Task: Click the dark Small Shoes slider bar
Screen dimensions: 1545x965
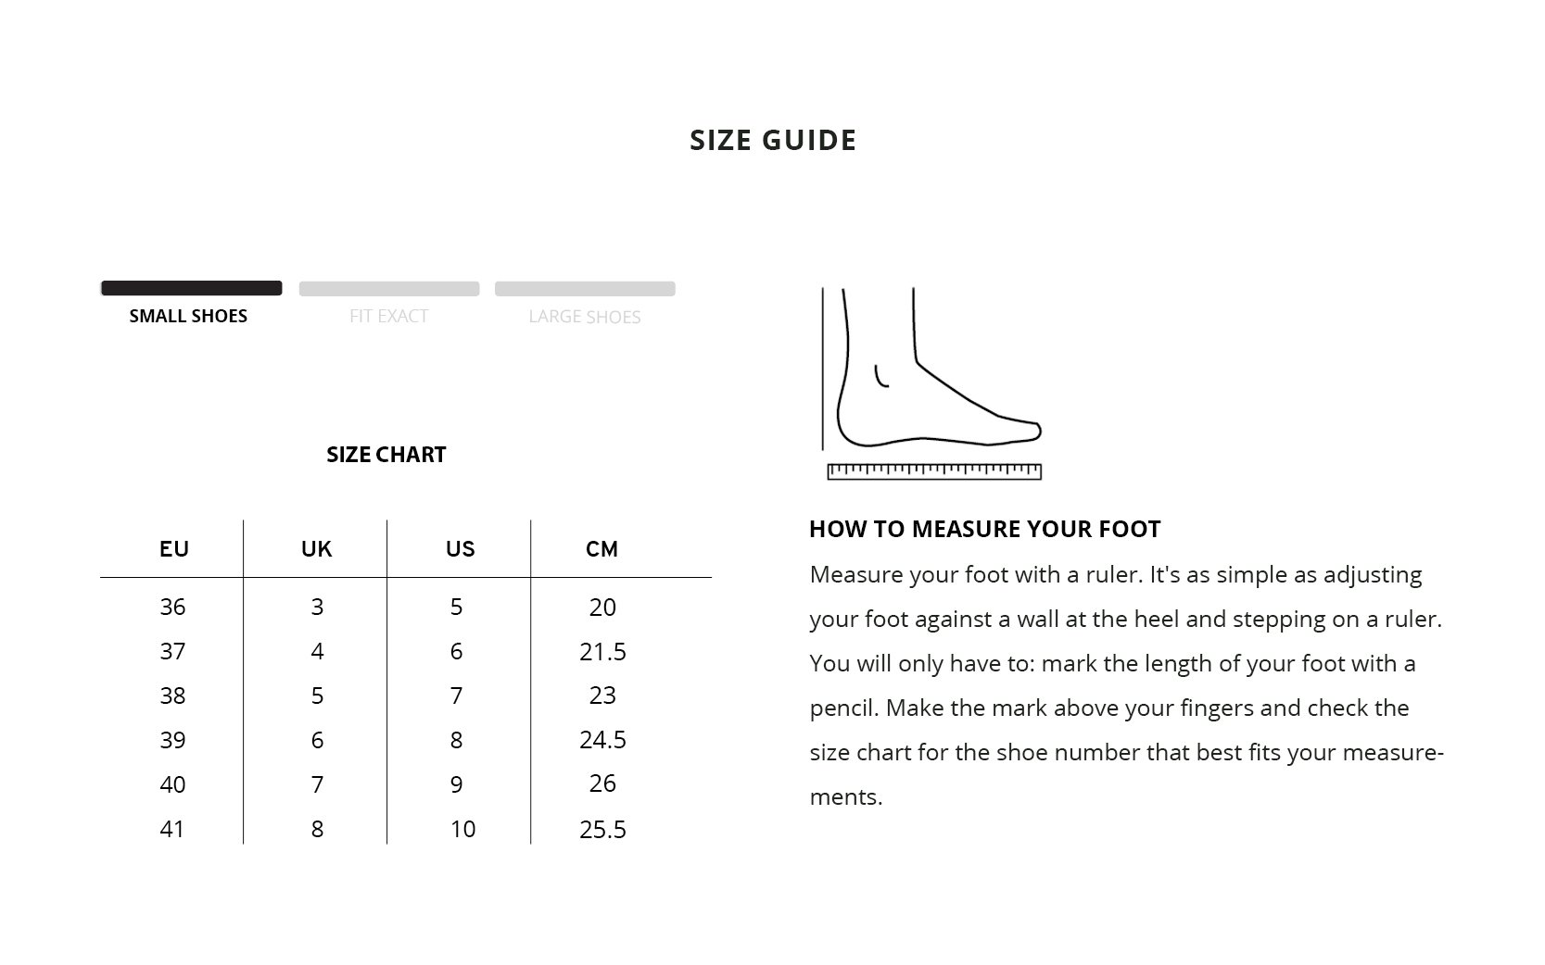Action: 191,288
